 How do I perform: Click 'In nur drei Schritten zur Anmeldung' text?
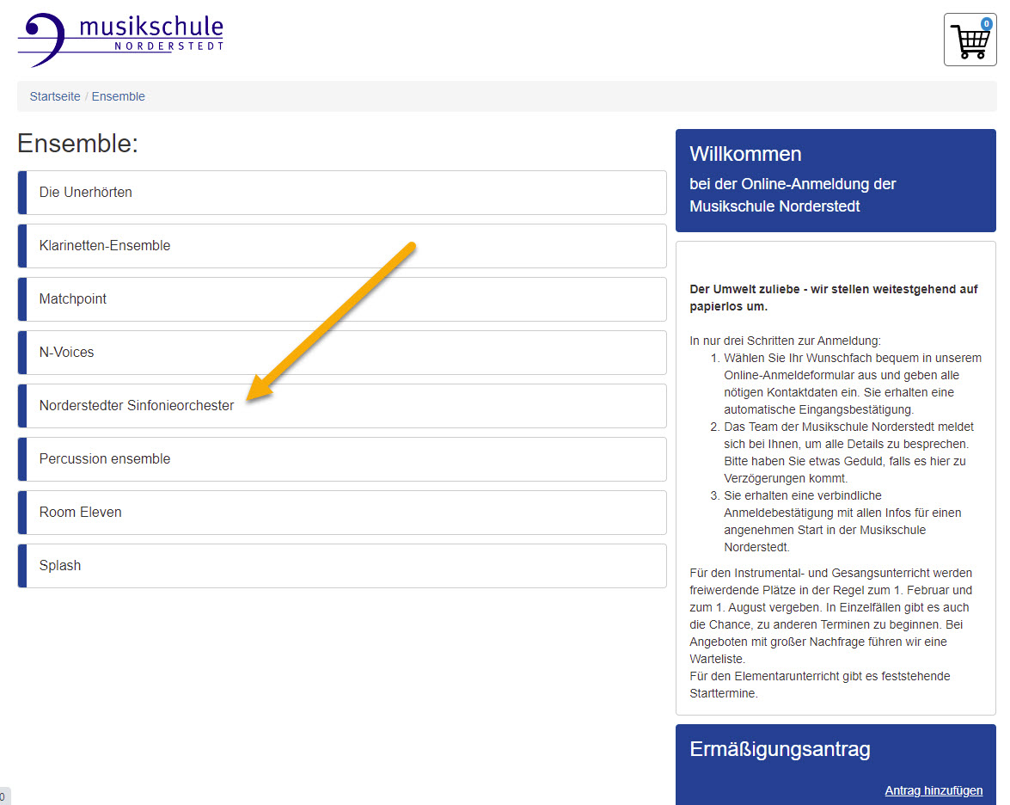tap(785, 341)
